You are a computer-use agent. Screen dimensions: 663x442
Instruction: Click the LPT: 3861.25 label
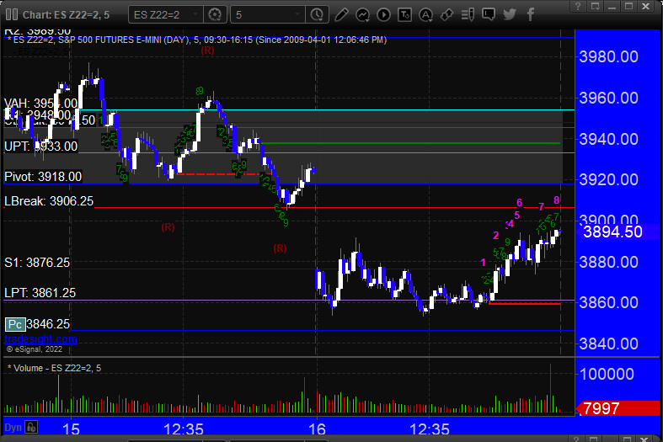click(40, 293)
